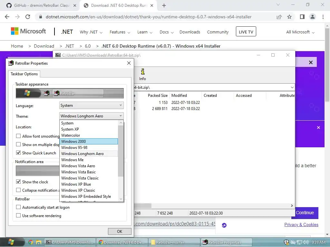Close the GitHub RetroBar tab

[x=75, y=5]
